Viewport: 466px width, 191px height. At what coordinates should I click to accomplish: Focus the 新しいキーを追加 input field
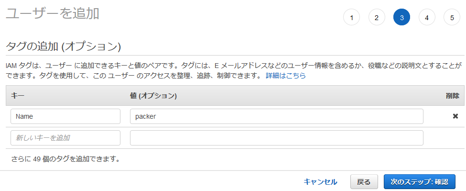pyautogui.click(x=65, y=138)
